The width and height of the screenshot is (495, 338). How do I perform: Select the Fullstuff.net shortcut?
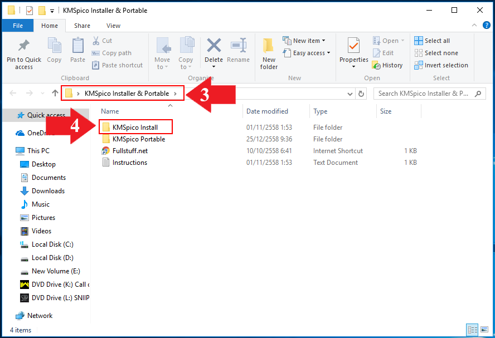pyautogui.click(x=130, y=151)
